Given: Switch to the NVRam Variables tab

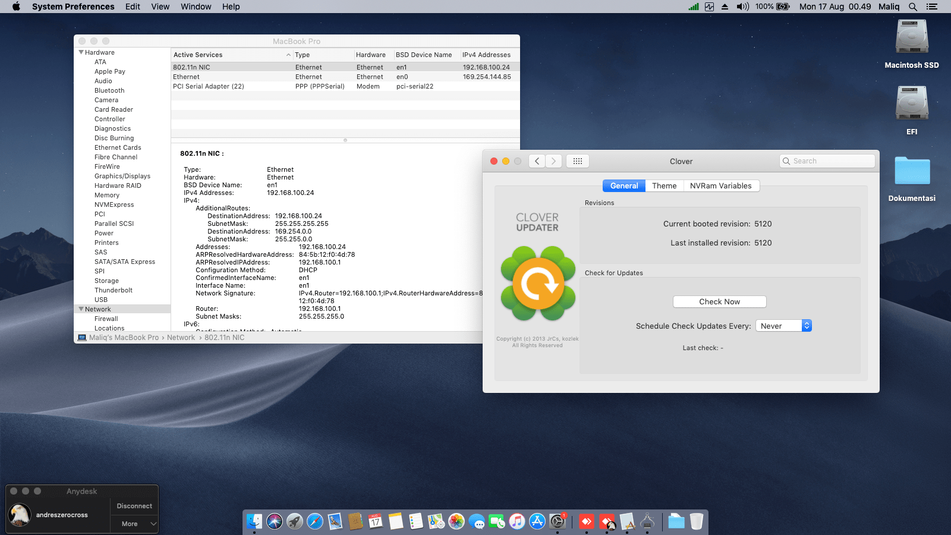Looking at the screenshot, I should coord(720,186).
